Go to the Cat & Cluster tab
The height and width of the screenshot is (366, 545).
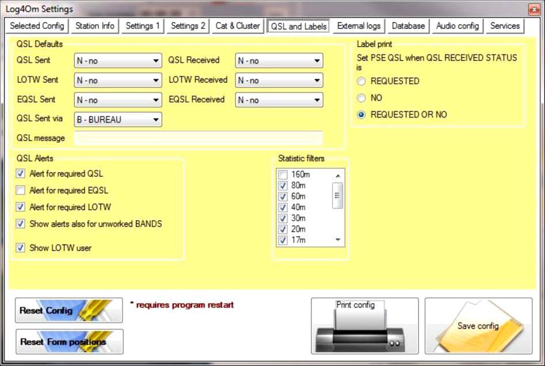(x=238, y=26)
